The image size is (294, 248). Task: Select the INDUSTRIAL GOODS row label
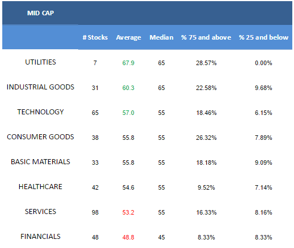tap(40, 87)
